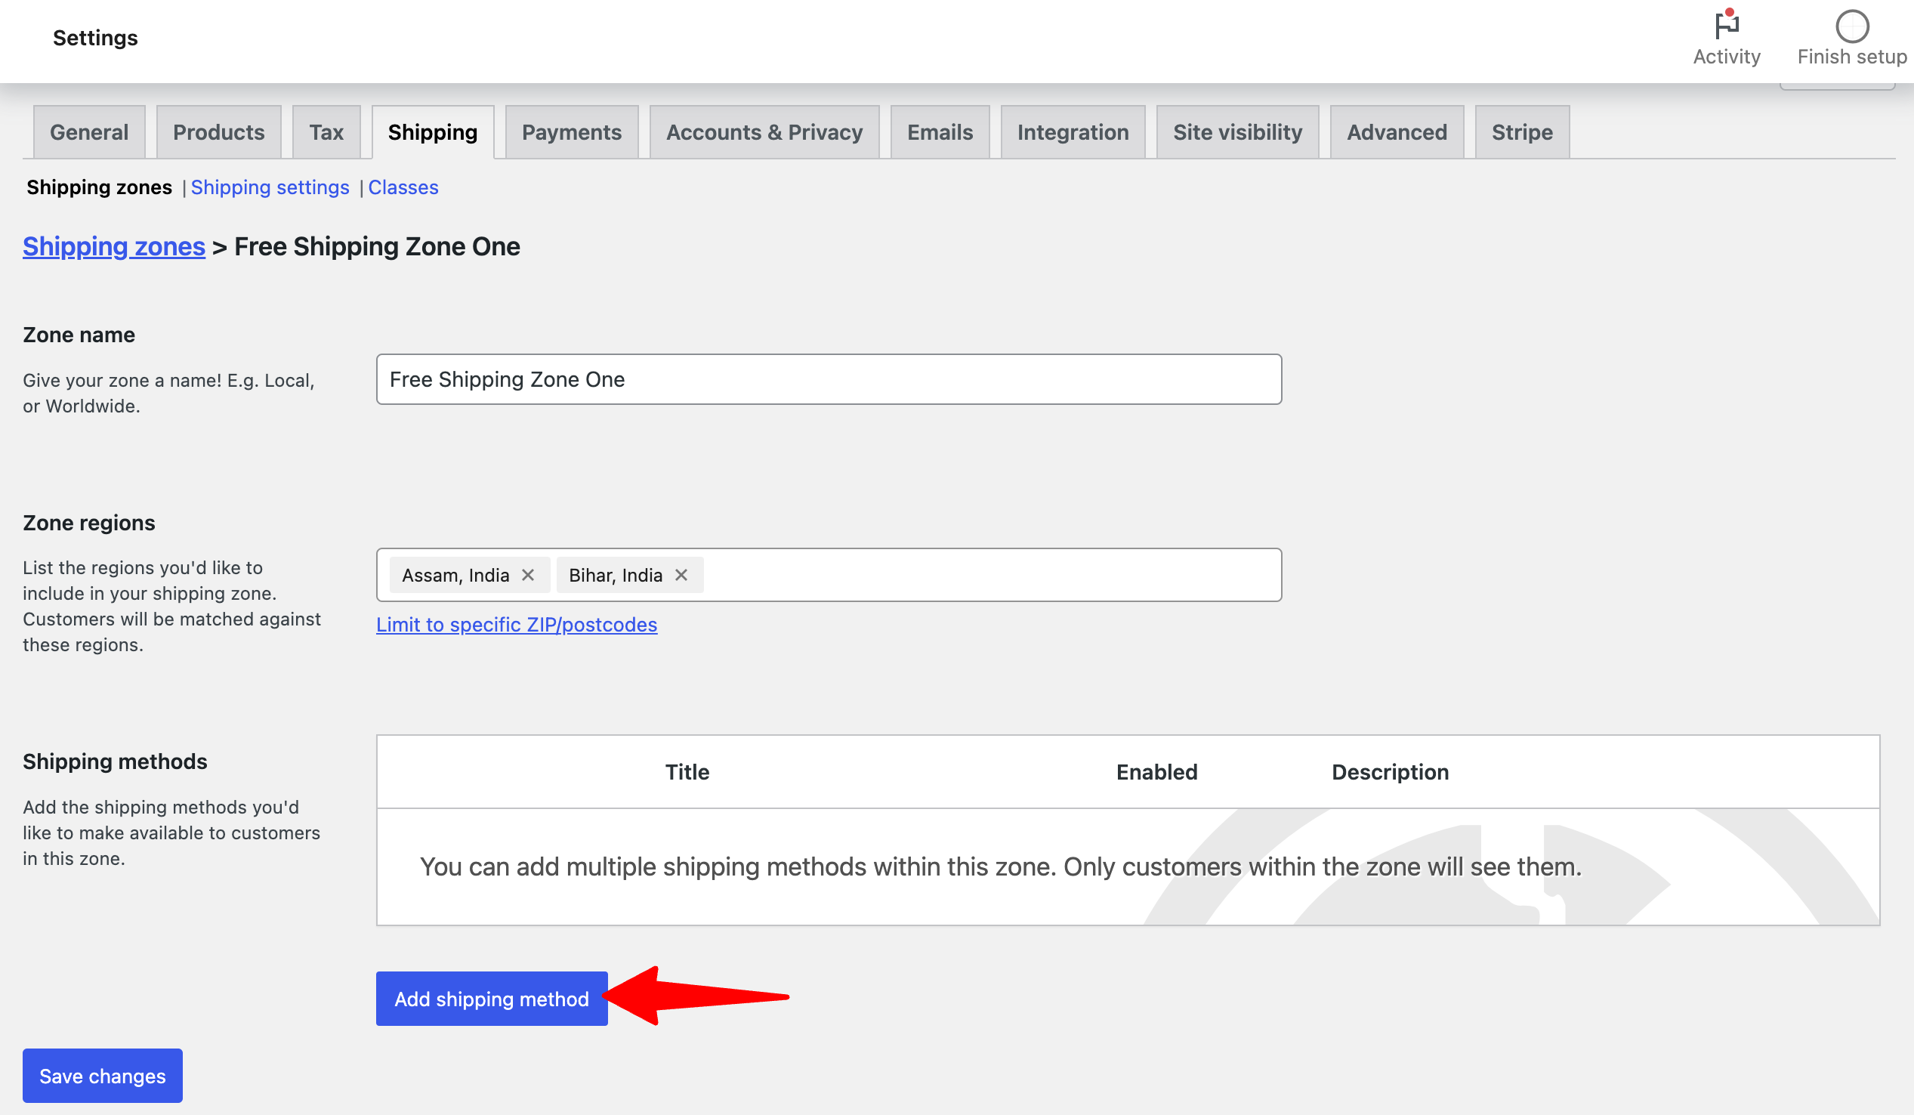The height and width of the screenshot is (1115, 1914).
Task: Click Add shipping method button
Action: [x=492, y=998]
